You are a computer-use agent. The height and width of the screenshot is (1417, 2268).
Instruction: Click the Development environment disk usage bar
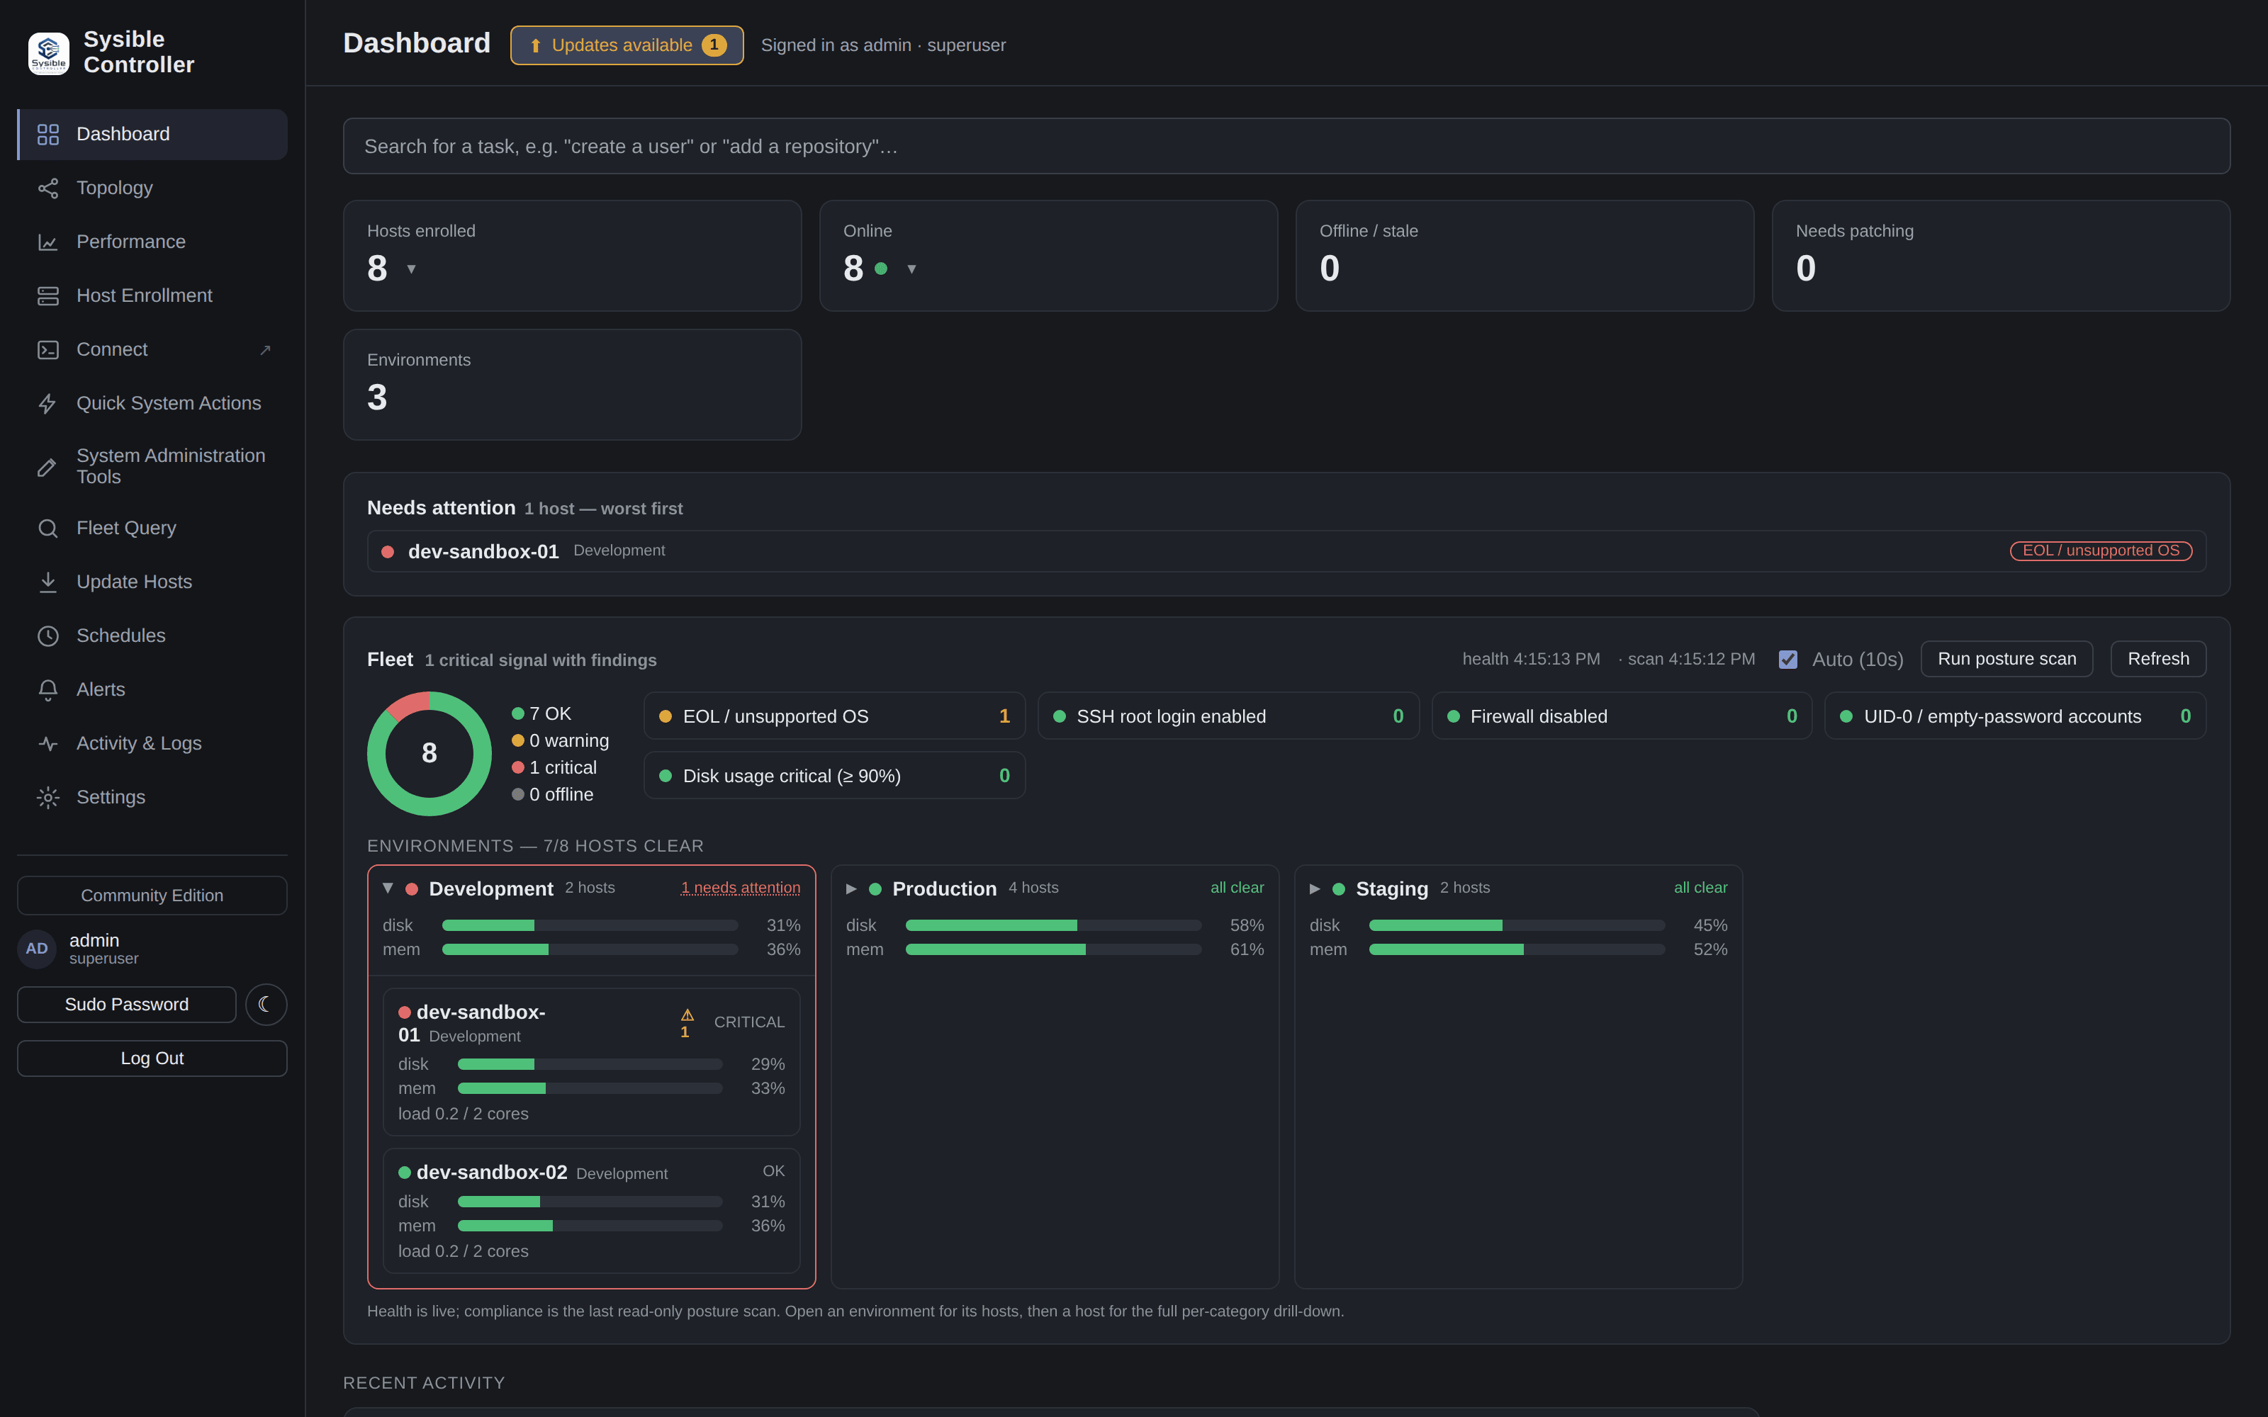(590, 926)
